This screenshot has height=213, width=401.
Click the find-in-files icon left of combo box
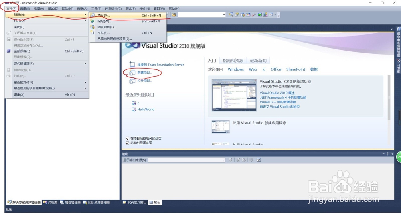(174, 15)
